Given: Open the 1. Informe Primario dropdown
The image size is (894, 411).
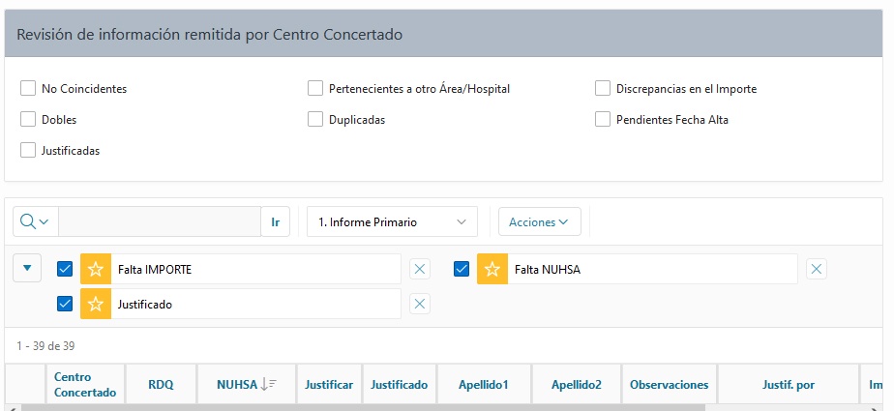Looking at the screenshot, I should [392, 221].
